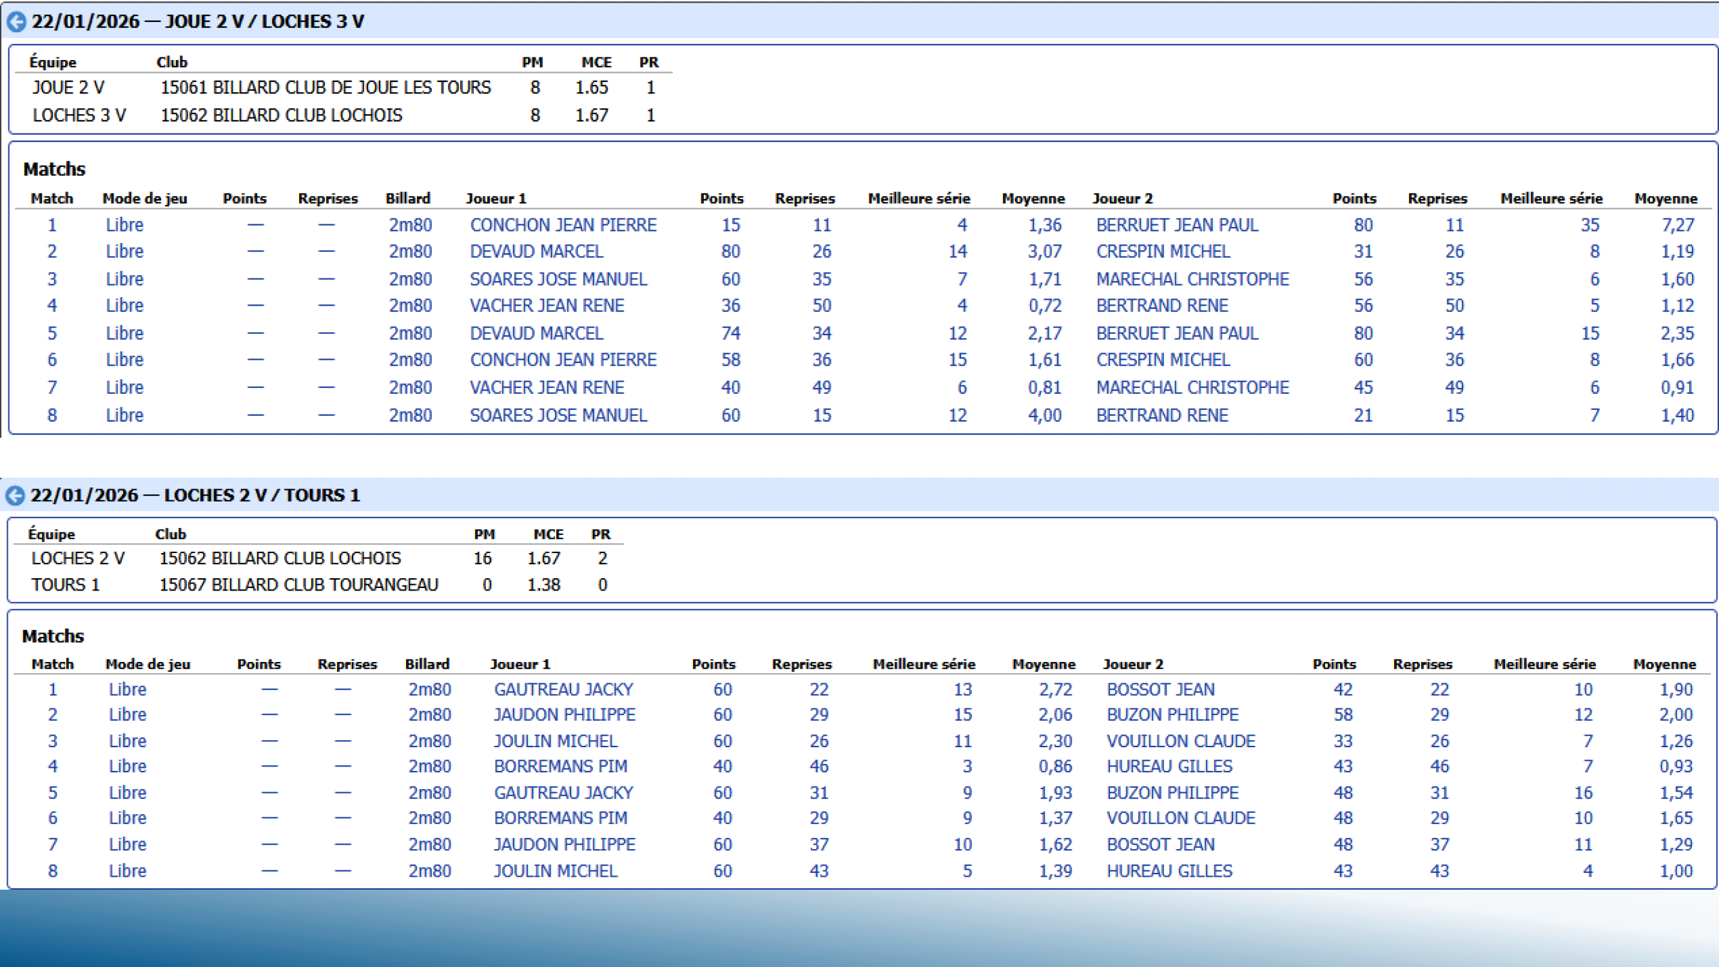Click 15067 BILLARD CLUB TOURANGEAU club row
The width and height of the screenshot is (1719, 967).
point(298,585)
